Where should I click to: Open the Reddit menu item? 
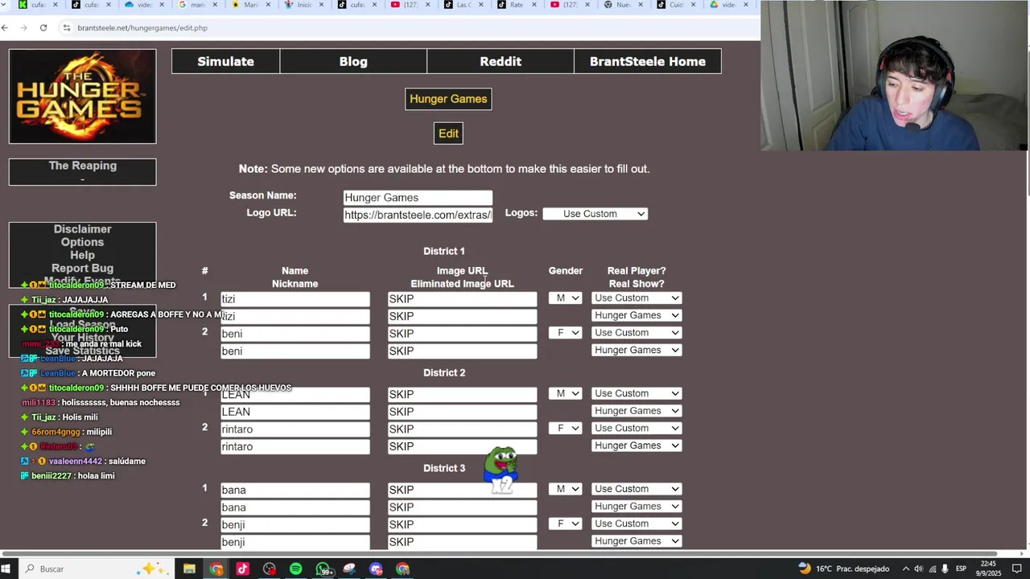pos(501,61)
